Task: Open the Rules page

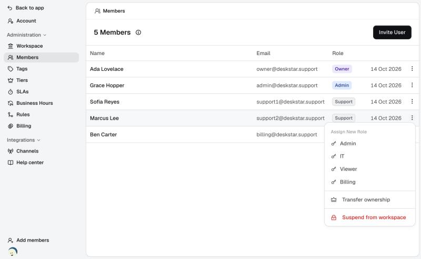Action: [x=42, y=115]
